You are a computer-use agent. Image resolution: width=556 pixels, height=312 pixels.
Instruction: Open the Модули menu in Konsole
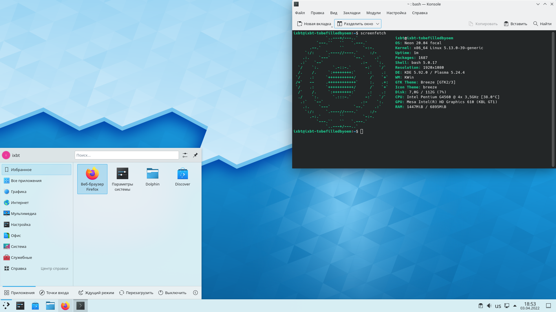pyautogui.click(x=373, y=13)
